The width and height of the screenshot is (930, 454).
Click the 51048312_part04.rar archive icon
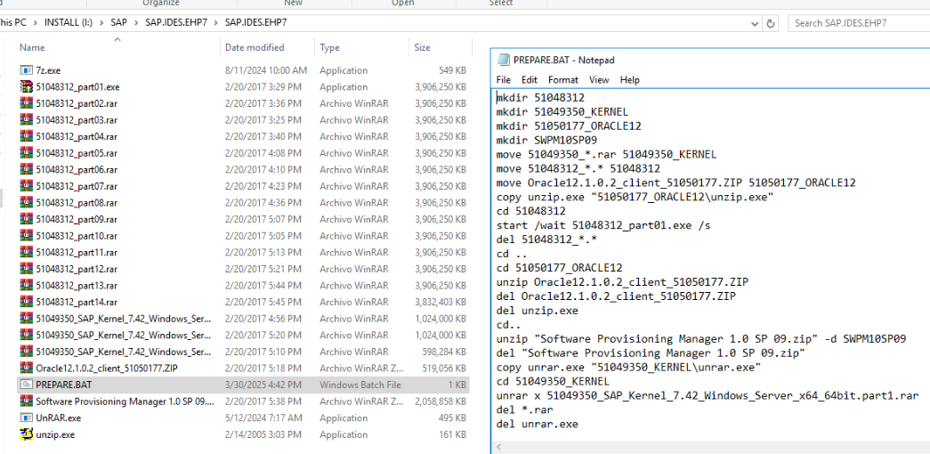coord(26,136)
